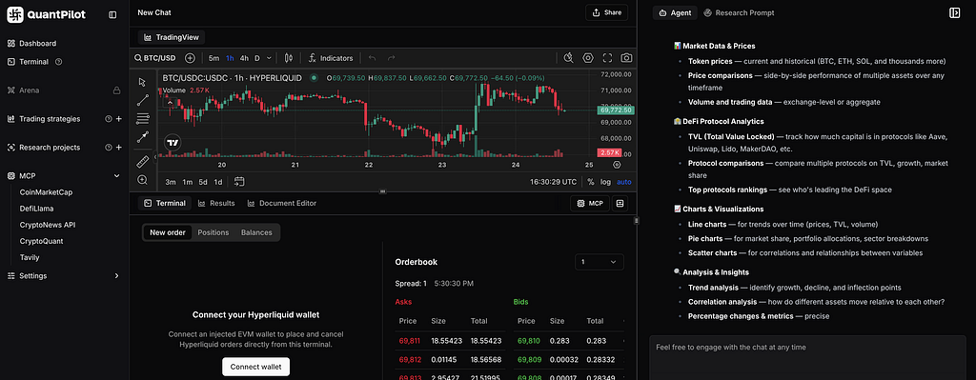Screen dimensions: 976x380
Task: Switch chart to D daily interval
Action: (257, 58)
